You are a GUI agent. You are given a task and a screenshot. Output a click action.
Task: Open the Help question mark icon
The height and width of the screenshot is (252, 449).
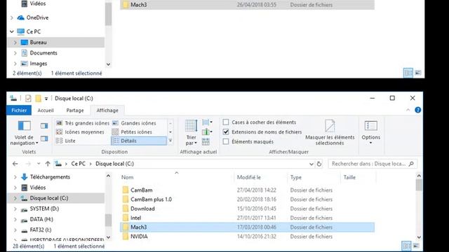tap(418, 110)
